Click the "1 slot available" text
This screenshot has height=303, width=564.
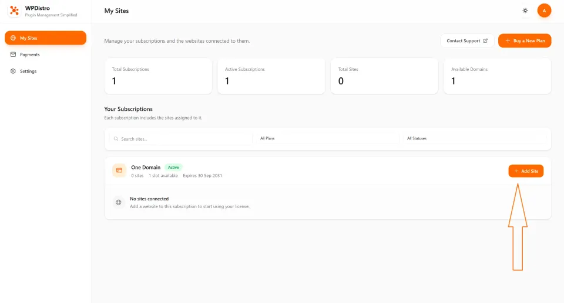coord(163,176)
